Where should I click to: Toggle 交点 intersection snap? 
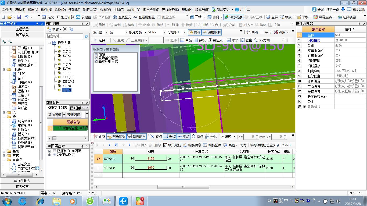tap(156, 137)
